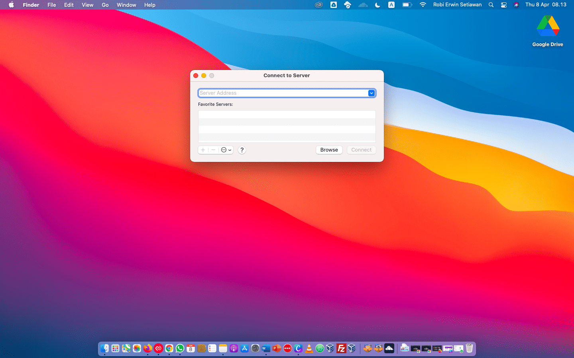Screen dimensions: 574x358
Task: Open the File menu
Action: [x=52, y=5]
